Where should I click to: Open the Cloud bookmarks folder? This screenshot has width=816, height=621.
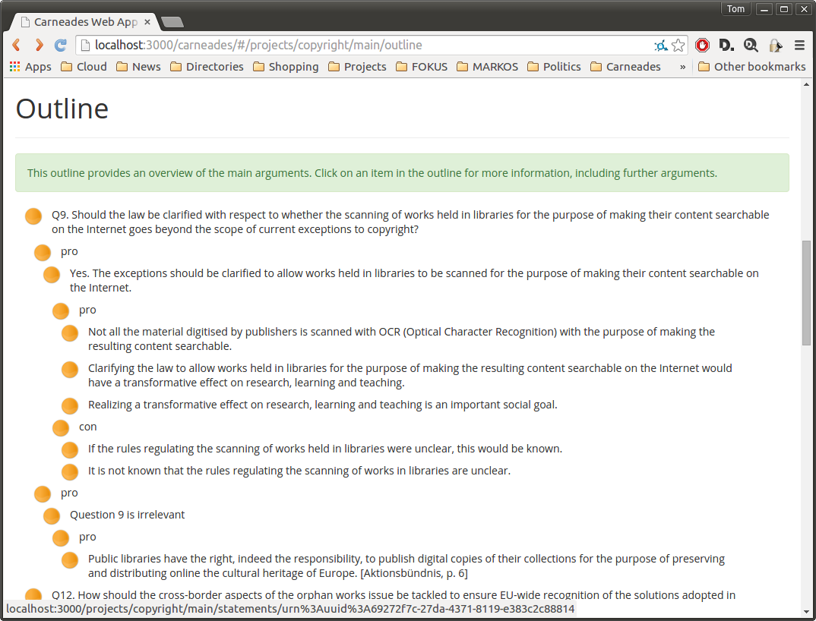pyautogui.click(x=84, y=67)
